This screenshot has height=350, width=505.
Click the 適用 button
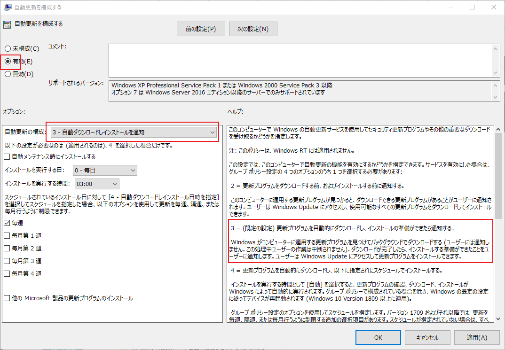coord(477,337)
